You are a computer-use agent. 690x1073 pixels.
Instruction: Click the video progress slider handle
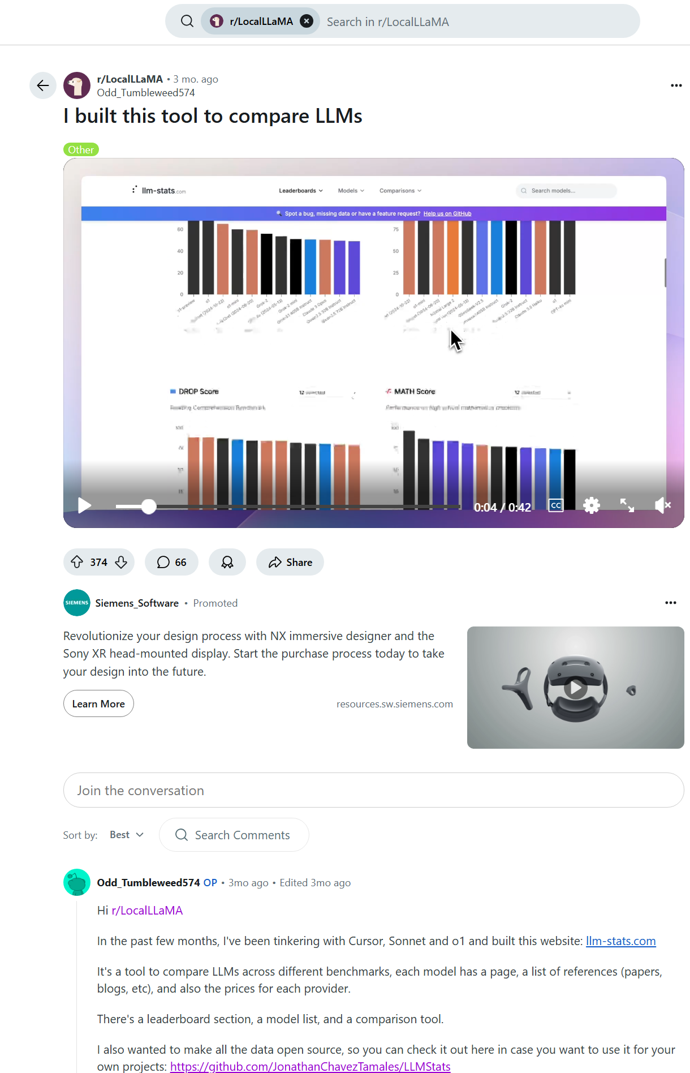tap(149, 506)
